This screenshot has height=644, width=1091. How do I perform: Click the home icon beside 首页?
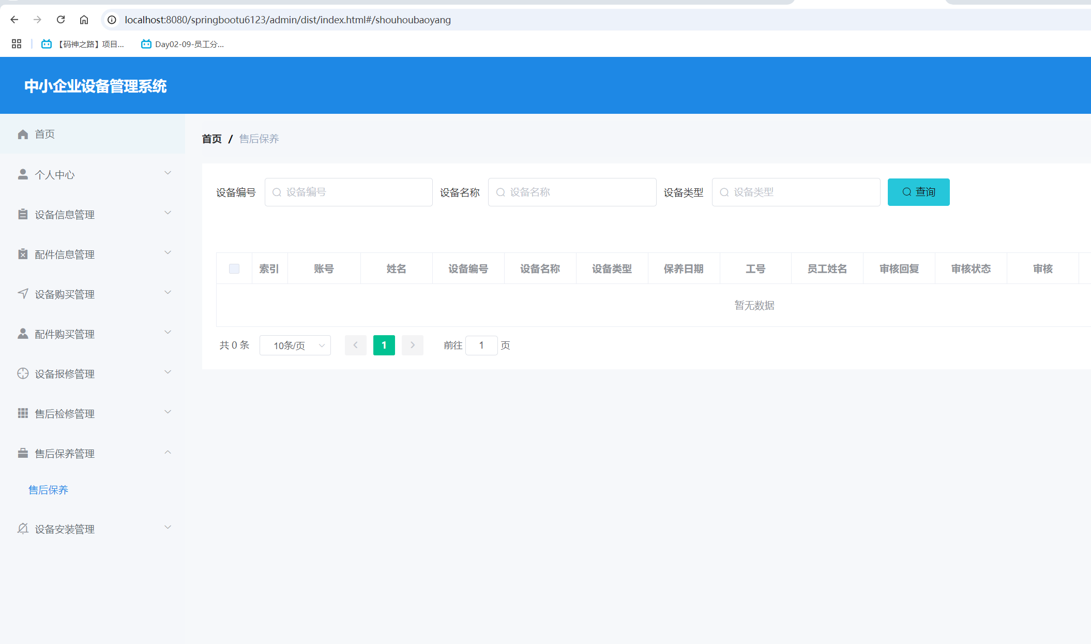coord(23,134)
